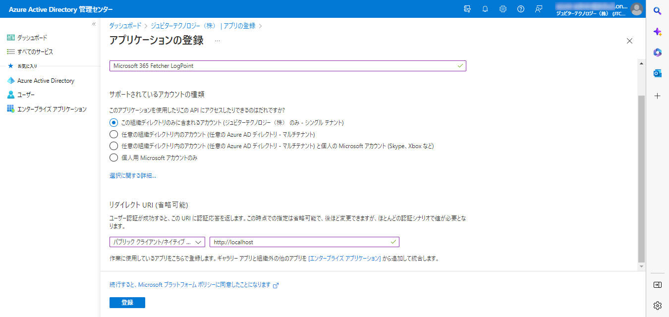Select single tenant account option
669x317 pixels.
113,122
